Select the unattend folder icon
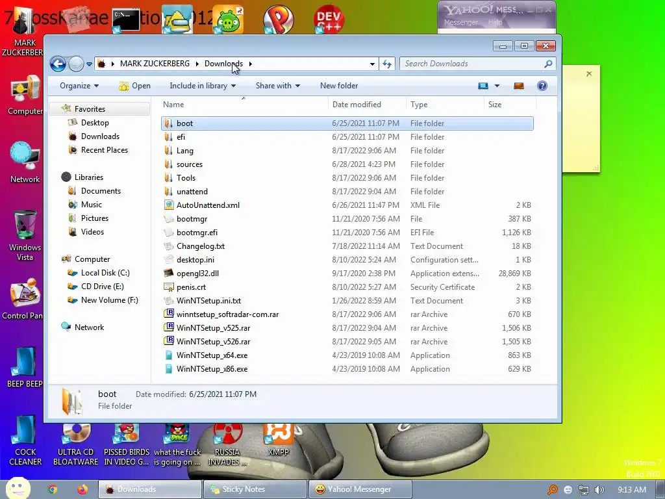The image size is (665, 499). (x=169, y=191)
